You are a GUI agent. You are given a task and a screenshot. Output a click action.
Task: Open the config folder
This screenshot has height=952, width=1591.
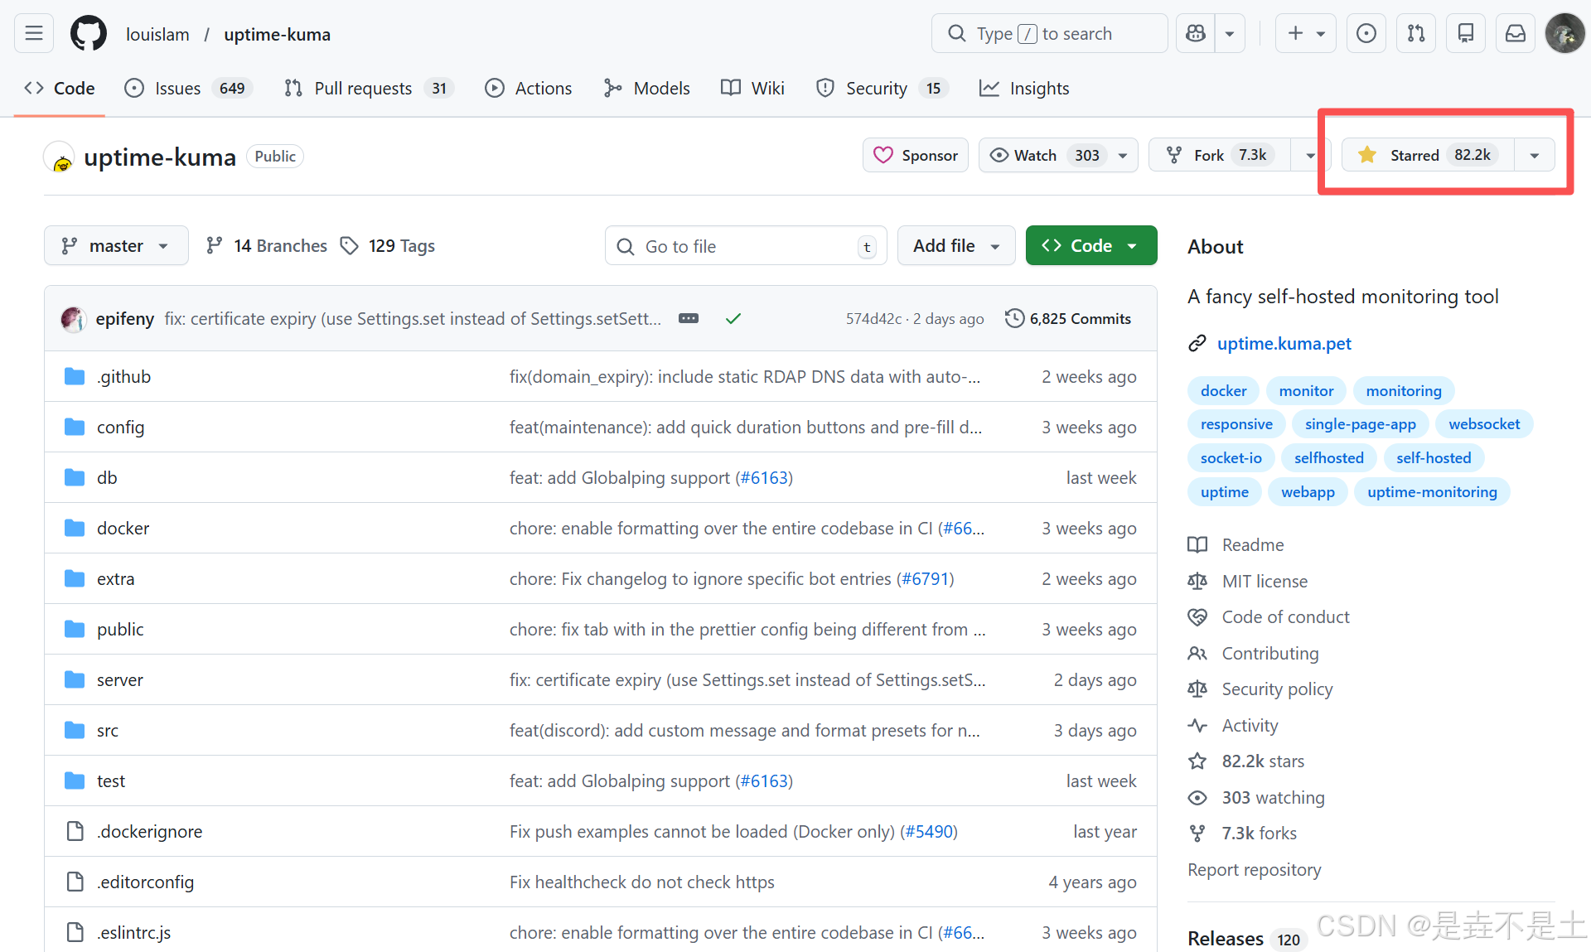(x=120, y=428)
